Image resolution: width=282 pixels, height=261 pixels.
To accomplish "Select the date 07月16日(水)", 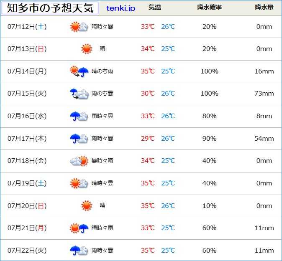I will [27, 116].
